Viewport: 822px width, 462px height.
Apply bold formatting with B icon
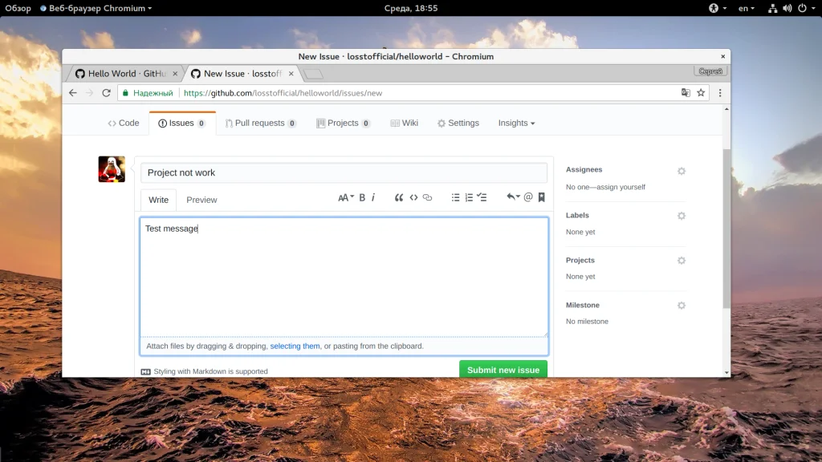pyautogui.click(x=362, y=197)
